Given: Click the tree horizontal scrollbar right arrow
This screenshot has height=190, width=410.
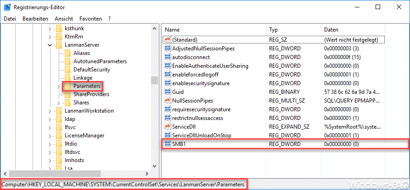Looking at the screenshot, I should tap(147, 174).
